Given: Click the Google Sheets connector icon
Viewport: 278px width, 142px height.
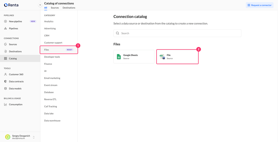Looking at the screenshot, I should point(119,56).
